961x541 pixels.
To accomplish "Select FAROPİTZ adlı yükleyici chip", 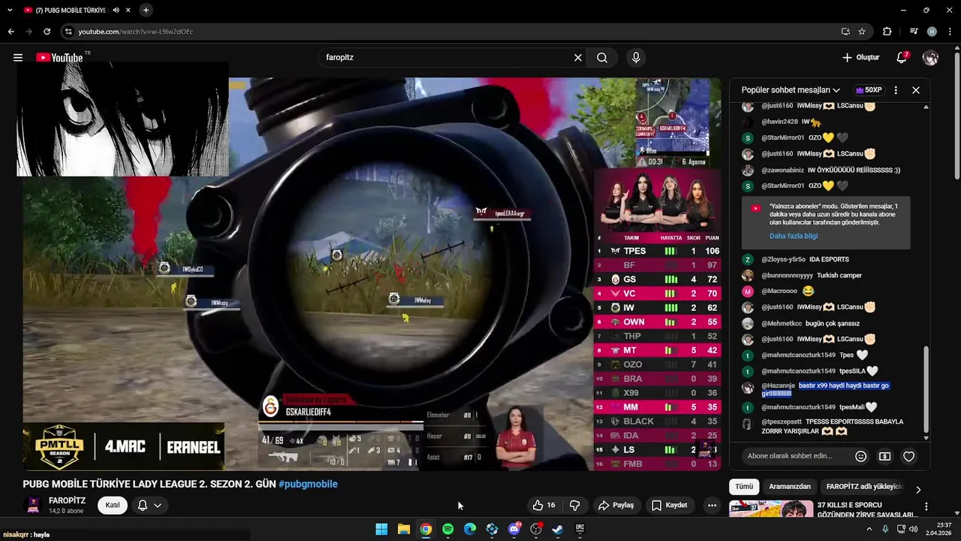I will pyautogui.click(x=865, y=487).
